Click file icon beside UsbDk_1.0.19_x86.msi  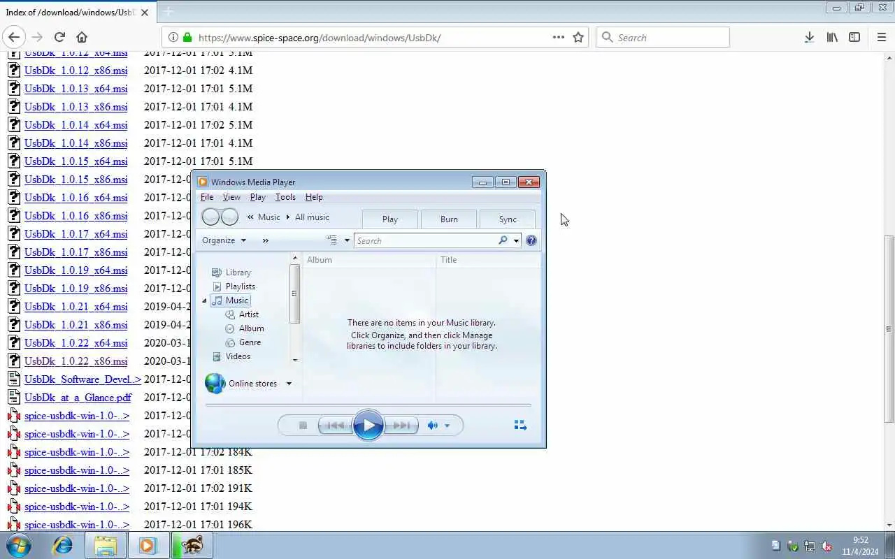14,288
